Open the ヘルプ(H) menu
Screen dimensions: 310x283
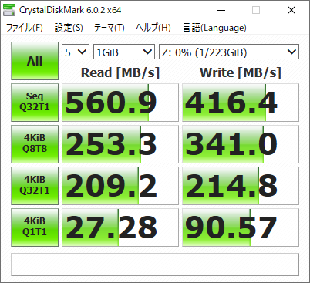tap(153, 28)
